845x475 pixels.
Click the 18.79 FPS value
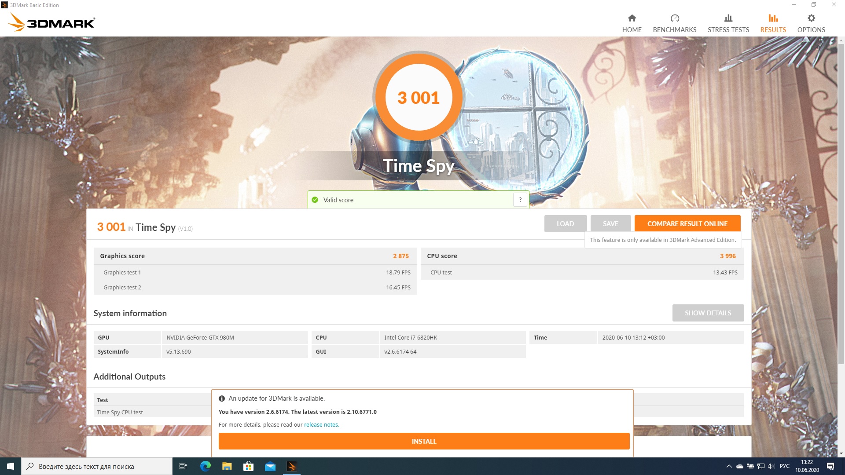tap(398, 273)
